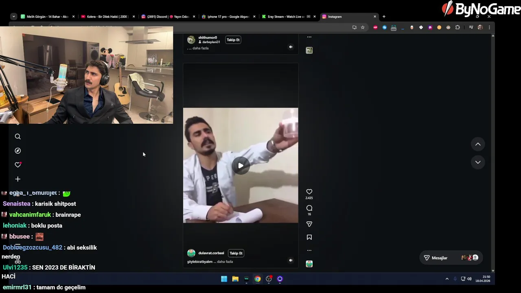Open the dulavrat.corbasi profile link
521x293 pixels.
click(x=211, y=253)
